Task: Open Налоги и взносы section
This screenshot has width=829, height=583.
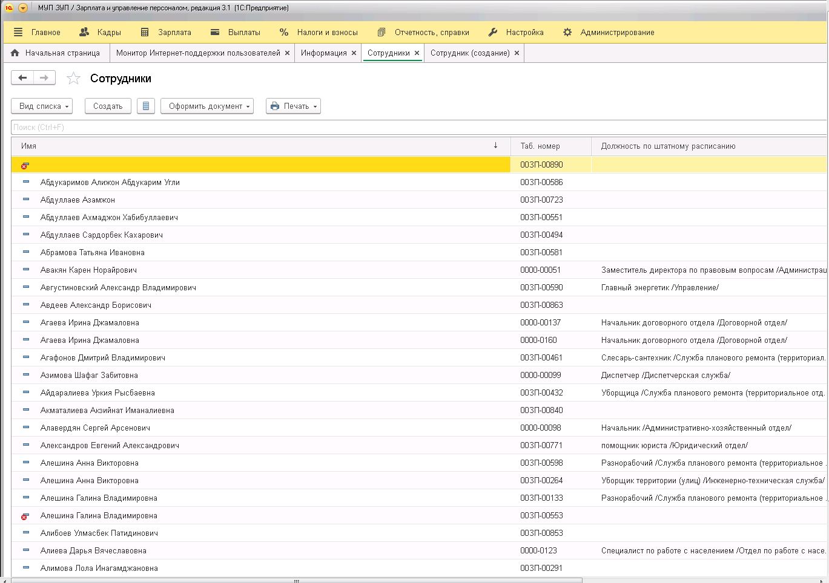Action: [x=319, y=32]
